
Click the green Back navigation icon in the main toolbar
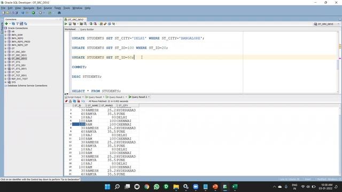pyautogui.click(x=33, y=13)
